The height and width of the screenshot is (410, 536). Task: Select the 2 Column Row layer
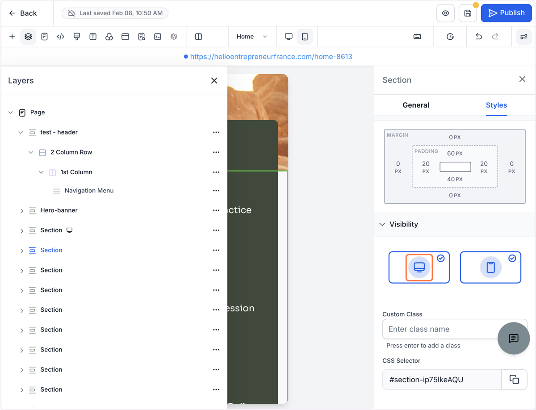click(71, 152)
